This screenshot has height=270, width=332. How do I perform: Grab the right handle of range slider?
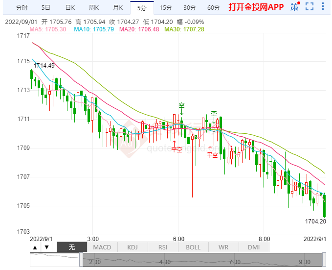click(324, 260)
